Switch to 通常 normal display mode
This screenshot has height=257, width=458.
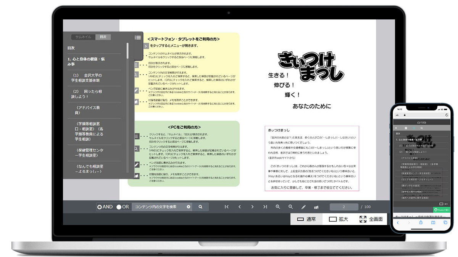(x=306, y=219)
